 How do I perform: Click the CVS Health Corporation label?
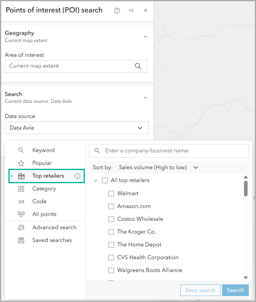pyautogui.click(x=148, y=258)
